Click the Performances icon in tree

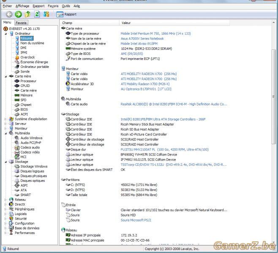[11, 233]
